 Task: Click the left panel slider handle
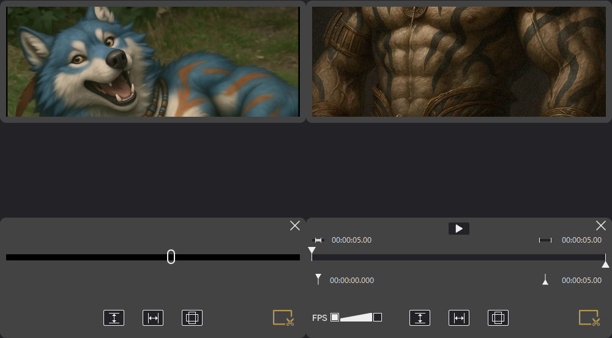point(171,257)
